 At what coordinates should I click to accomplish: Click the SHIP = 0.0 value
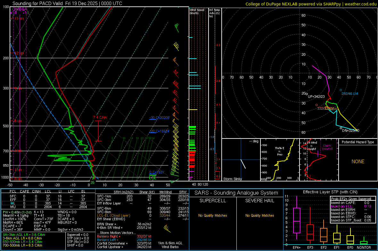point(75,246)
